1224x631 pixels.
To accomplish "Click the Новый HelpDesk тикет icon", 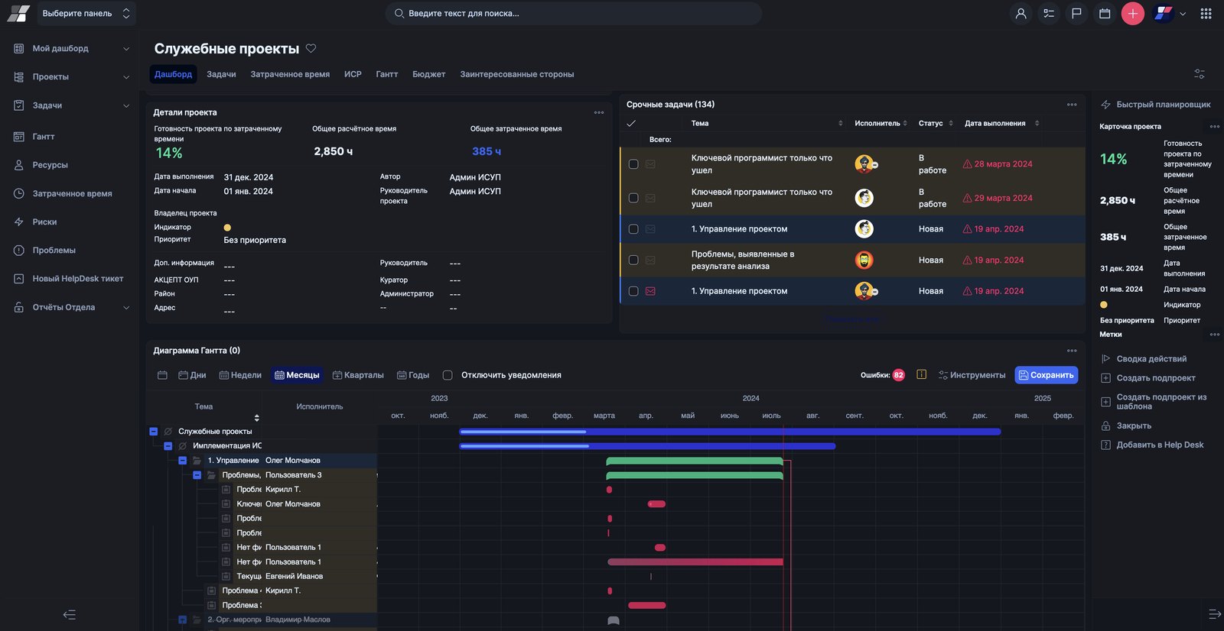I will click(x=19, y=279).
